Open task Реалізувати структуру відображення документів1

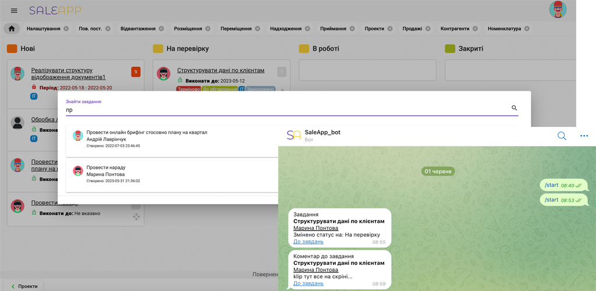click(x=69, y=74)
